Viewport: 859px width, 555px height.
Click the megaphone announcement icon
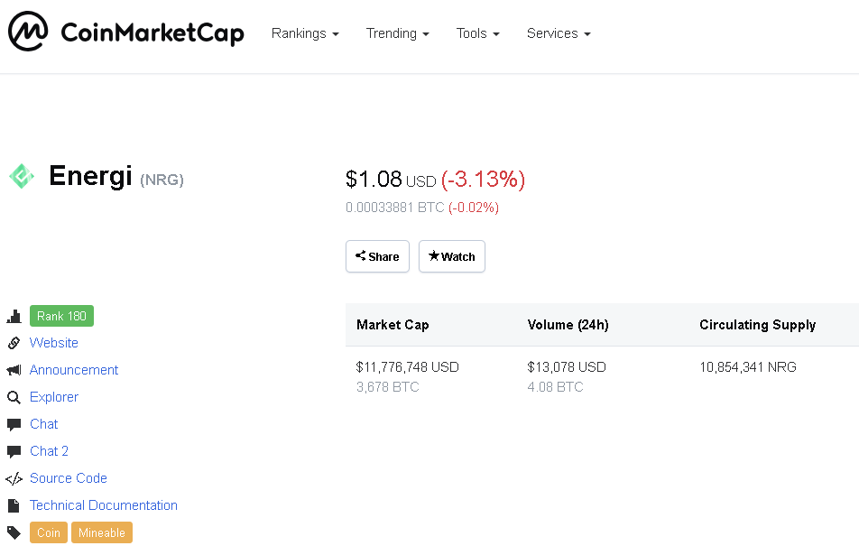point(14,370)
